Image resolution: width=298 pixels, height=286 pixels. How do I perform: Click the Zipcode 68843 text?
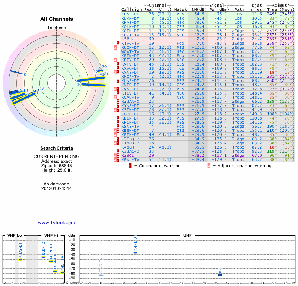[57, 165]
